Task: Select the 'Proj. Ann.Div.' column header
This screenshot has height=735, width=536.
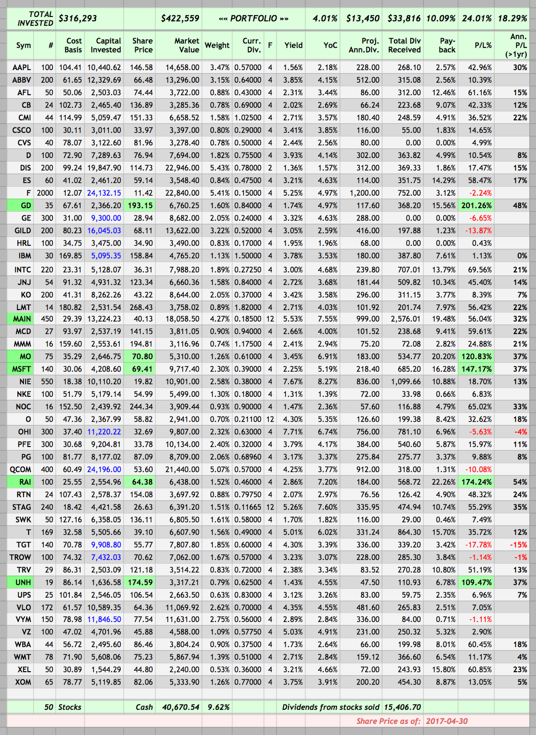Action: click(x=361, y=45)
